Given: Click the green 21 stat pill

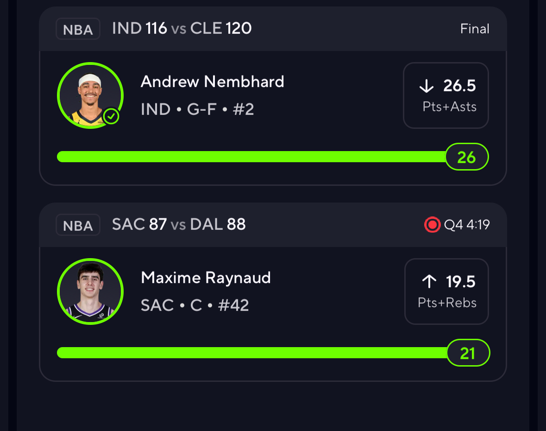Looking at the screenshot, I should click(468, 353).
